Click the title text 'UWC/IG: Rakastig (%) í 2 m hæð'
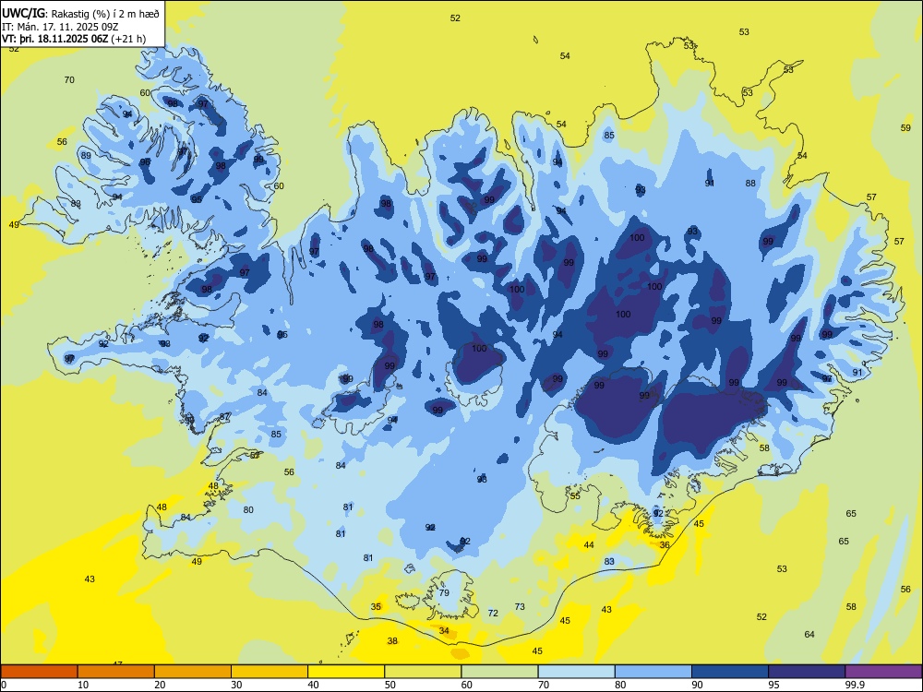Screen dimensions: 923x692 click(80, 14)
